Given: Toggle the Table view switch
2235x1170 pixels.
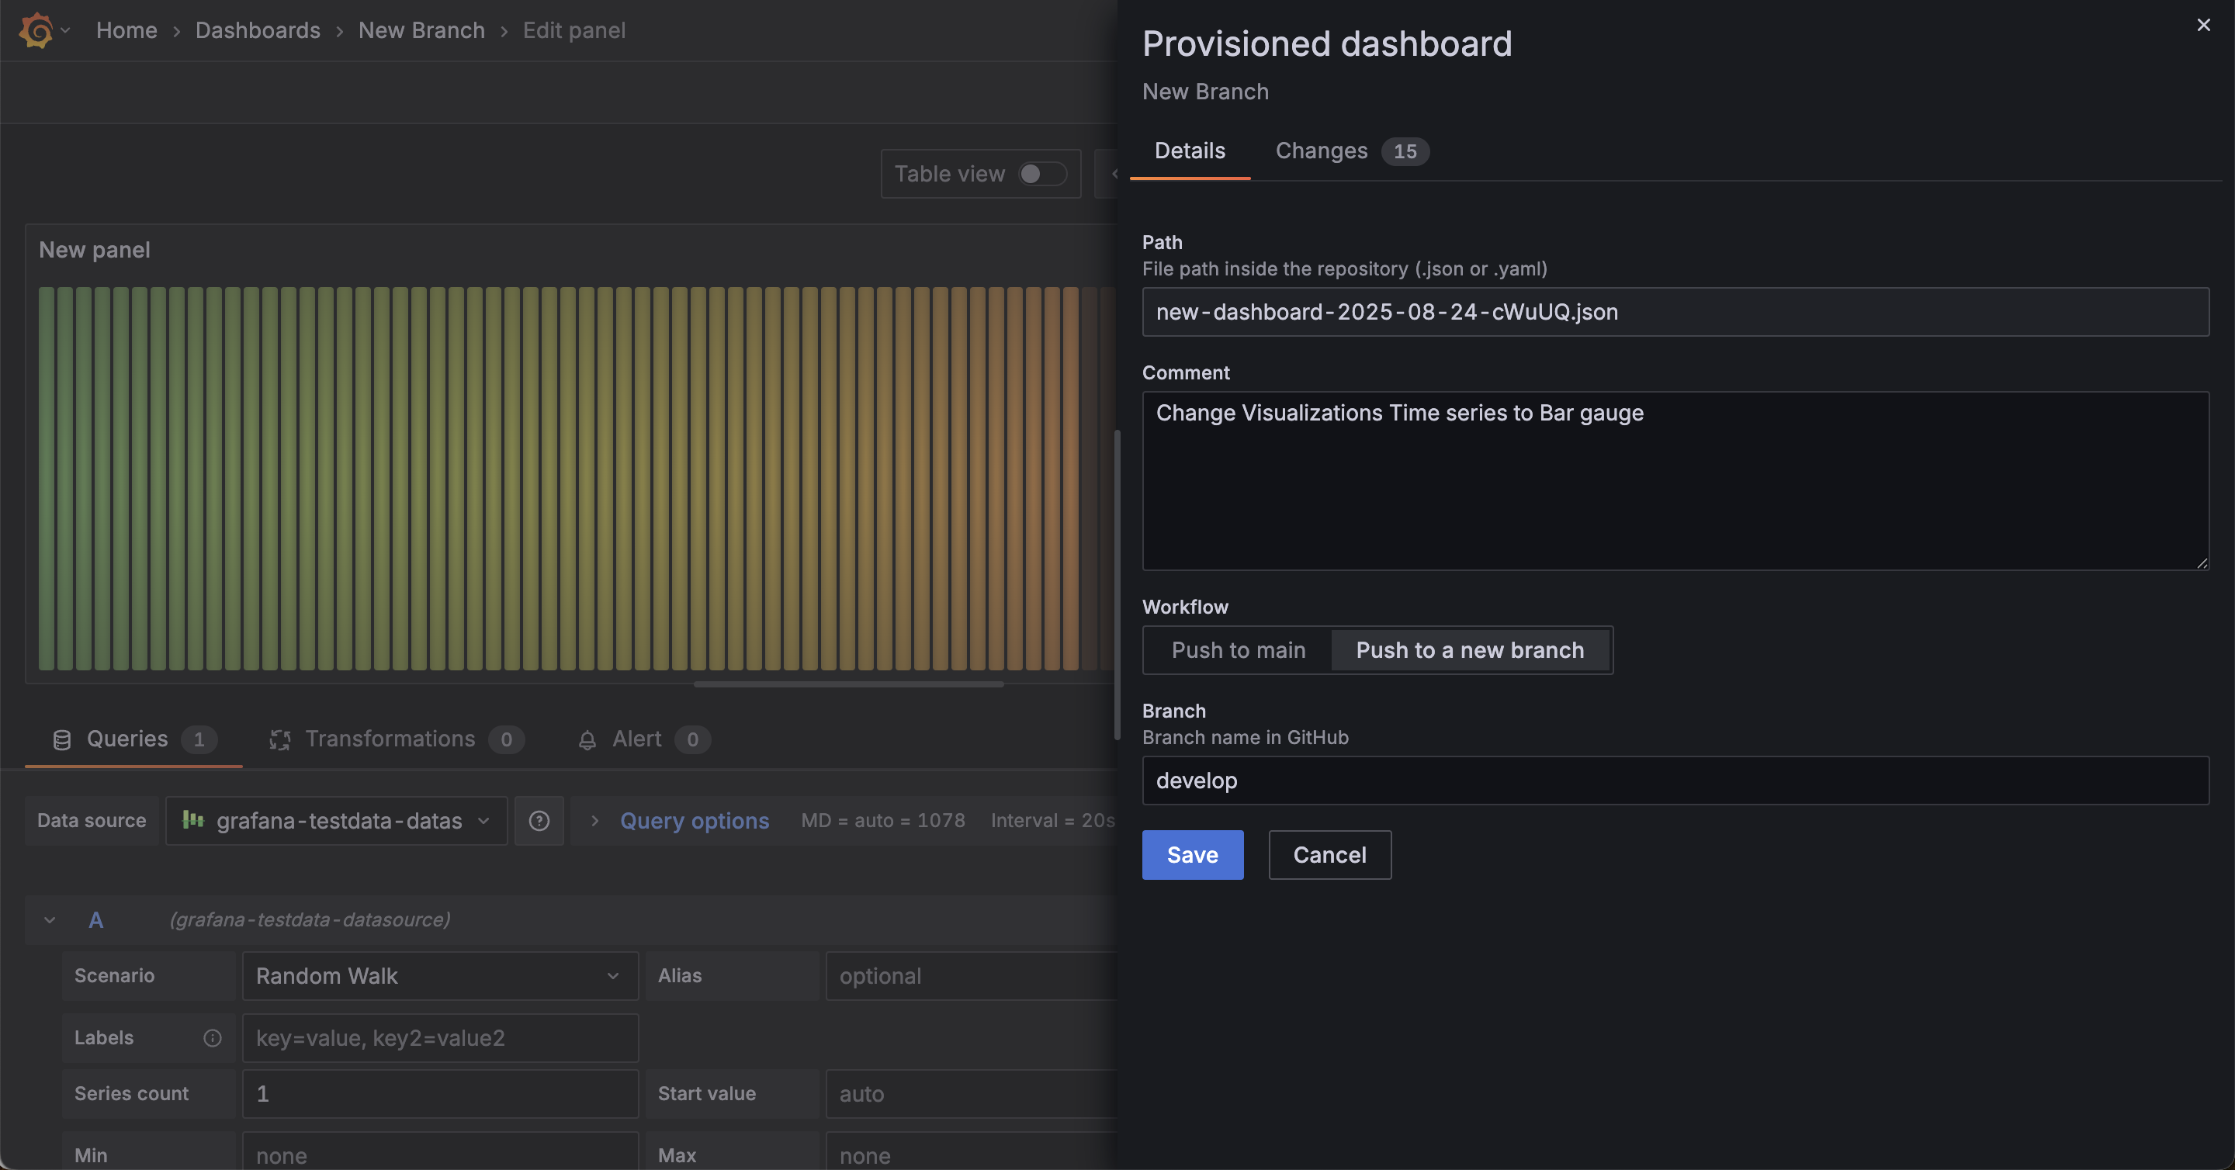Looking at the screenshot, I should 1042,175.
